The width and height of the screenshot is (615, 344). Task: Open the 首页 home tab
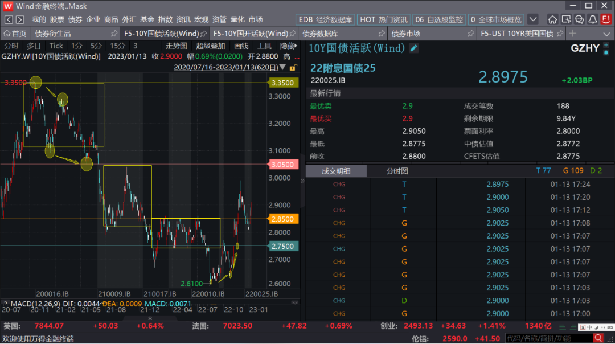(x=15, y=34)
